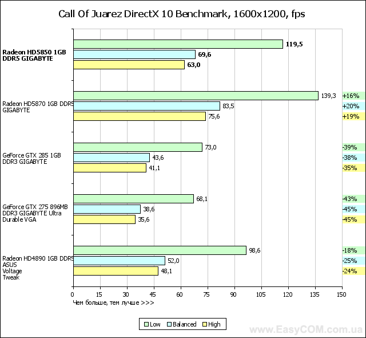Click the 119,5 Low bar of HD5850
Image resolution: width=366 pixels, height=338 pixels.
coord(178,44)
